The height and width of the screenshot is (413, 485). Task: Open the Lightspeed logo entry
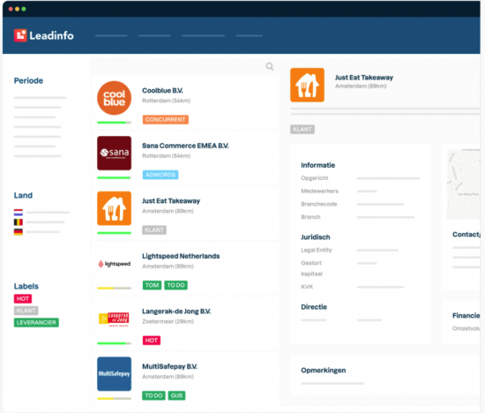coord(114,264)
